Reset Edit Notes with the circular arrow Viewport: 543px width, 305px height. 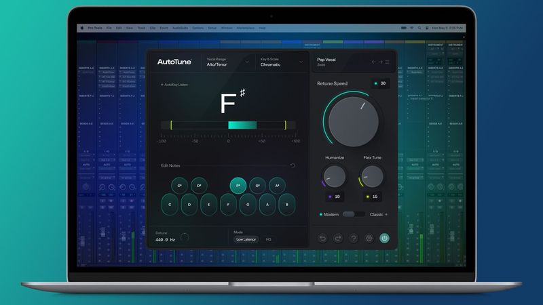click(x=293, y=165)
